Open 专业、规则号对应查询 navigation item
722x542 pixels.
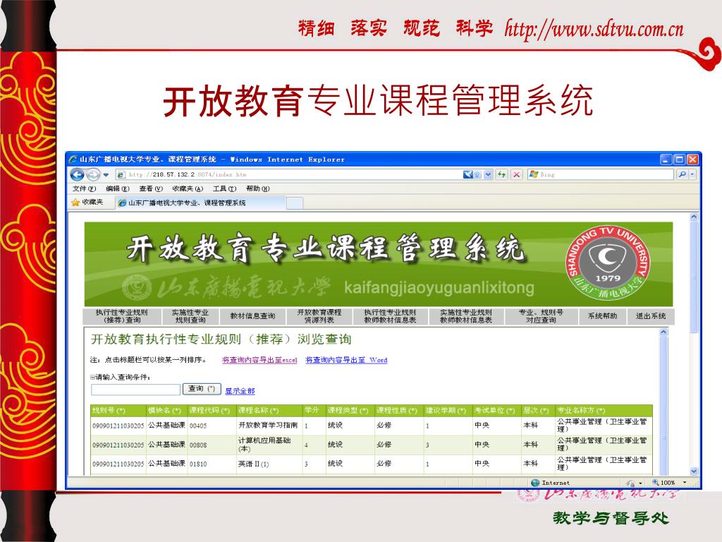[541, 316]
